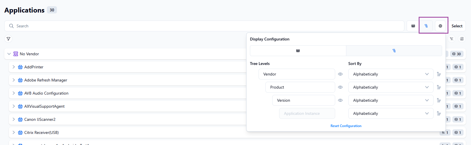This screenshot has height=145, width=471.
Task: Switch to table view in toolbar
Action: (x=413, y=26)
